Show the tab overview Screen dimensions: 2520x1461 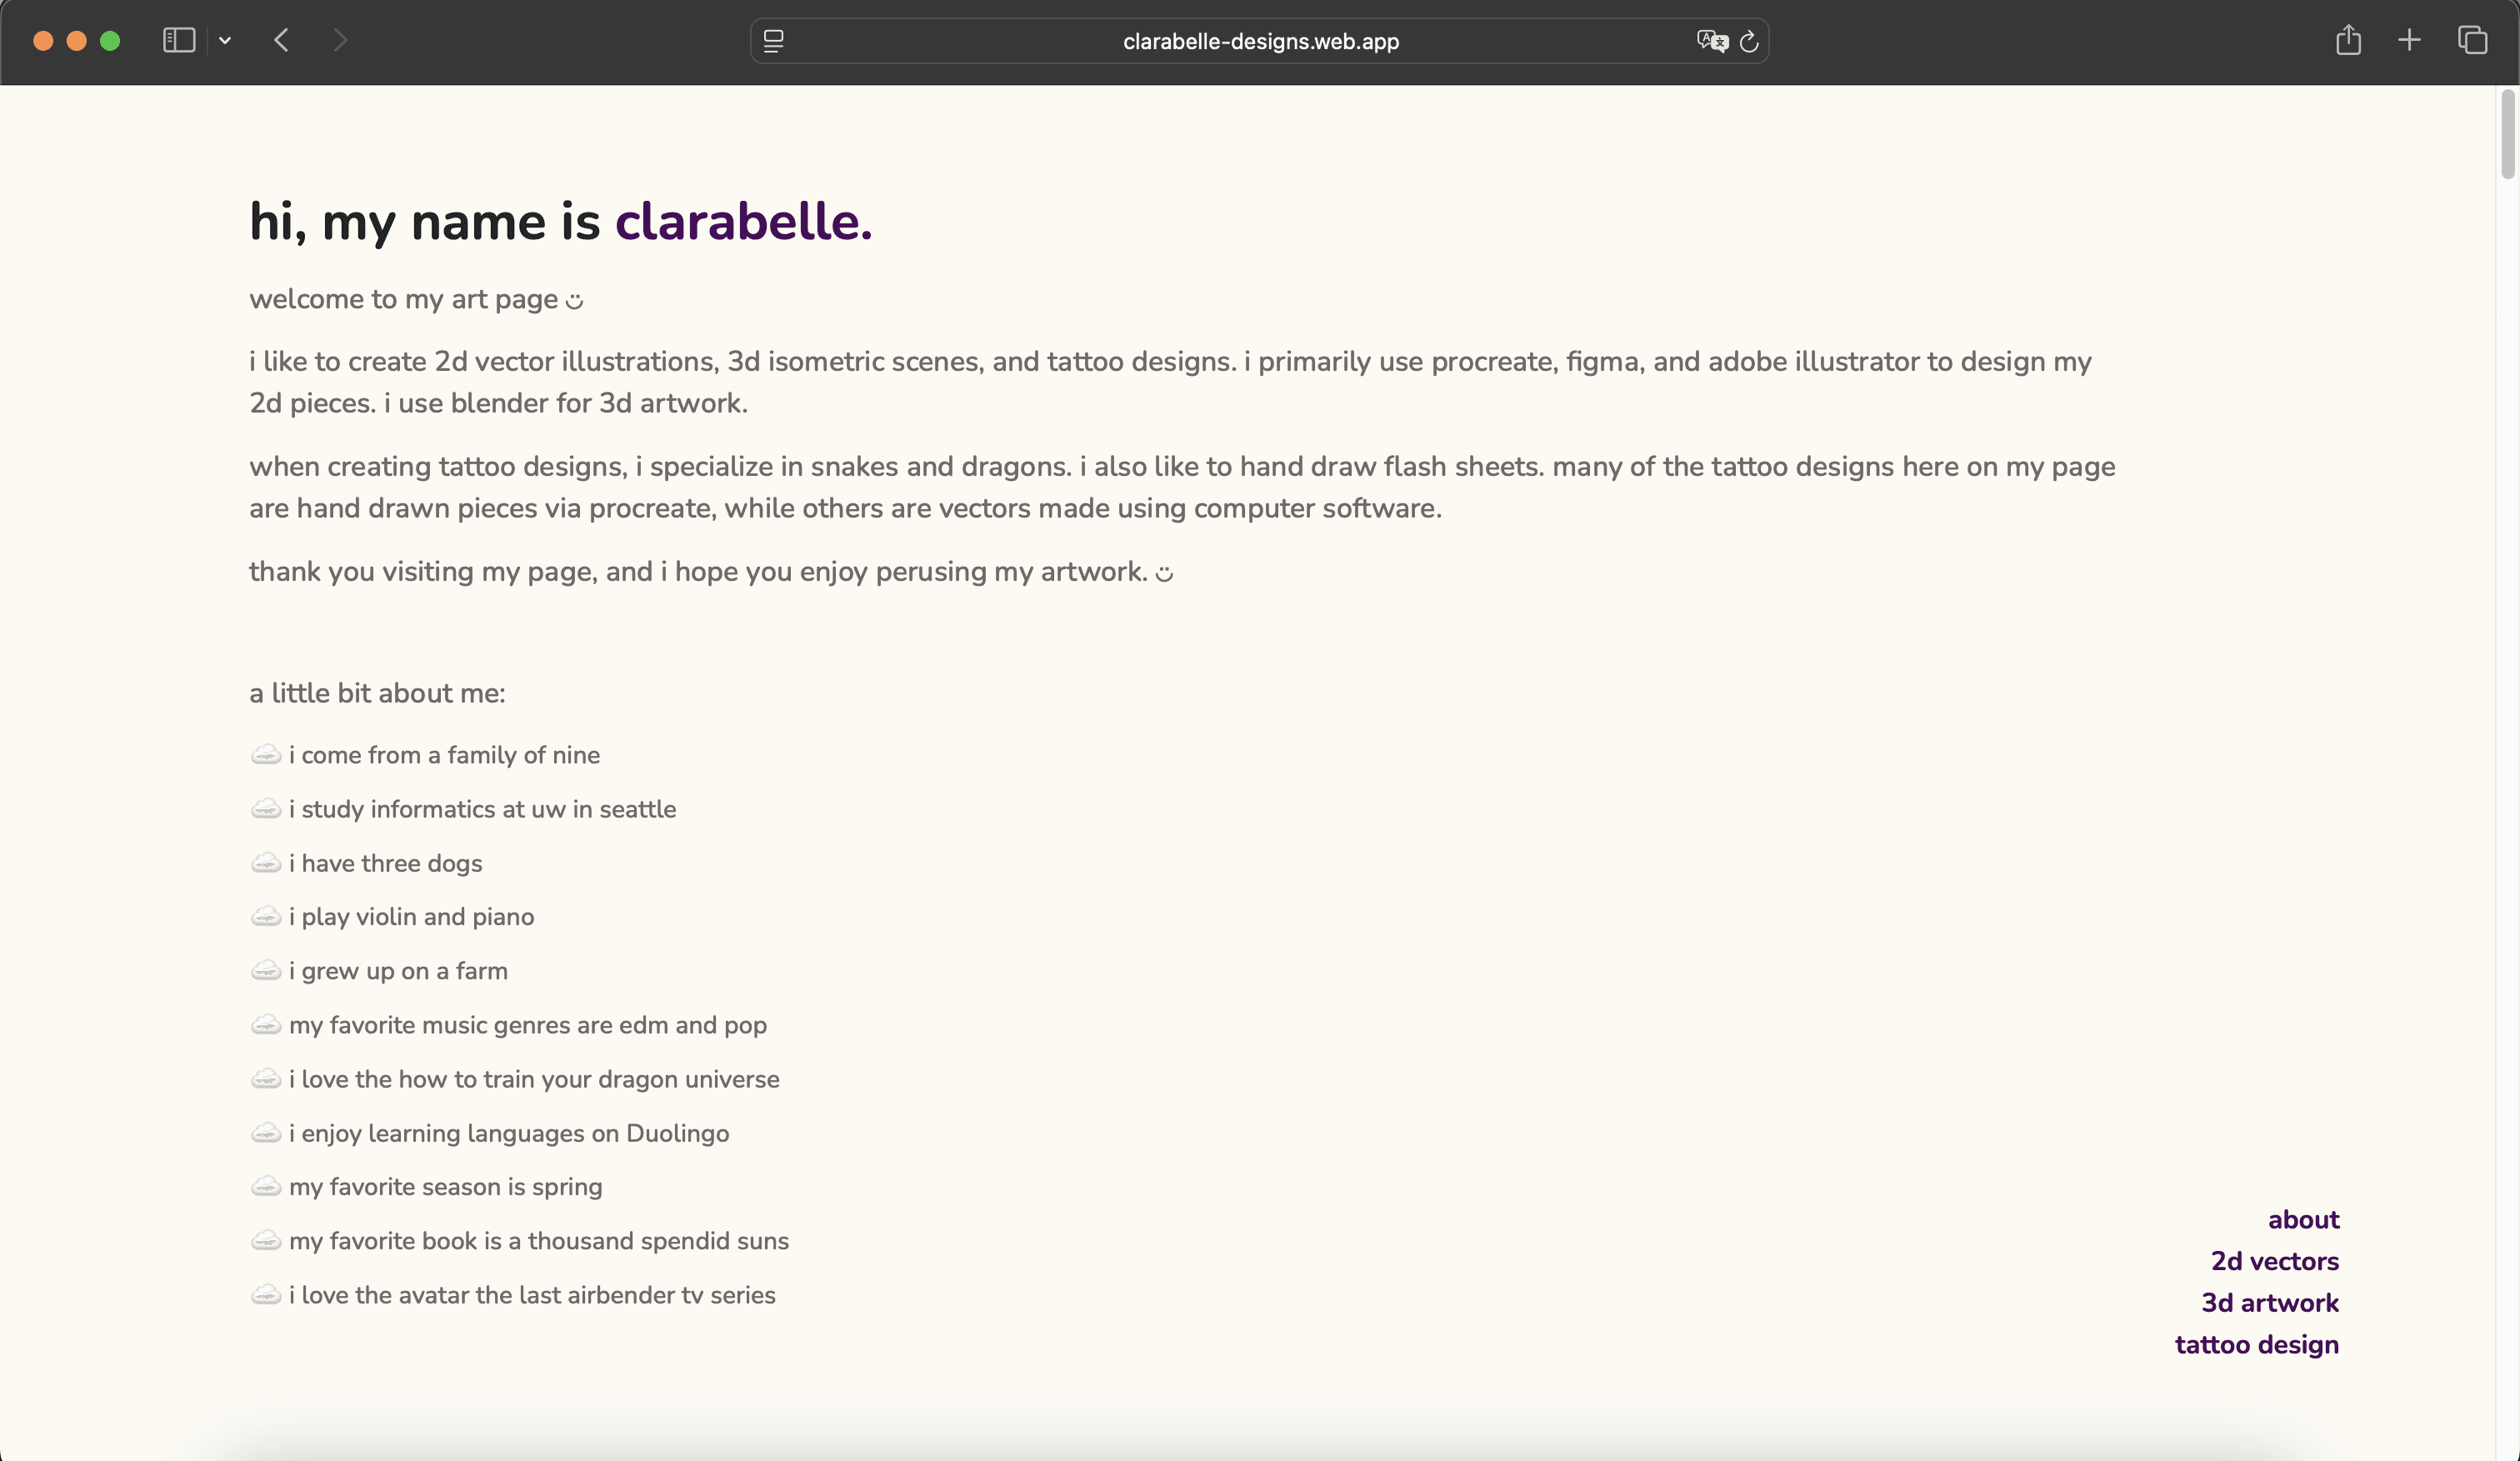coord(2472,41)
